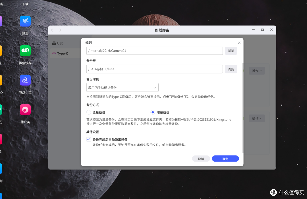307x199 pixels.
Task: Browse for the 备份至 destination
Action: [x=231, y=69]
